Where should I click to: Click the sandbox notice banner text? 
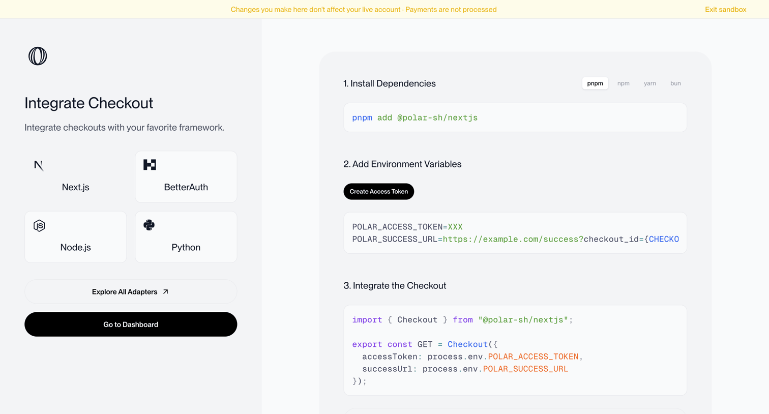point(364,10)
